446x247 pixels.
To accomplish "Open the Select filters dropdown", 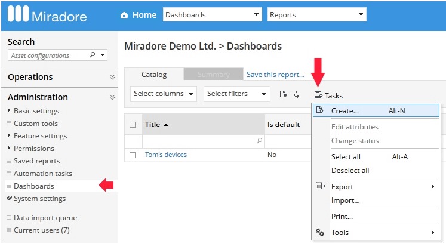I will [x=236, y=94].
